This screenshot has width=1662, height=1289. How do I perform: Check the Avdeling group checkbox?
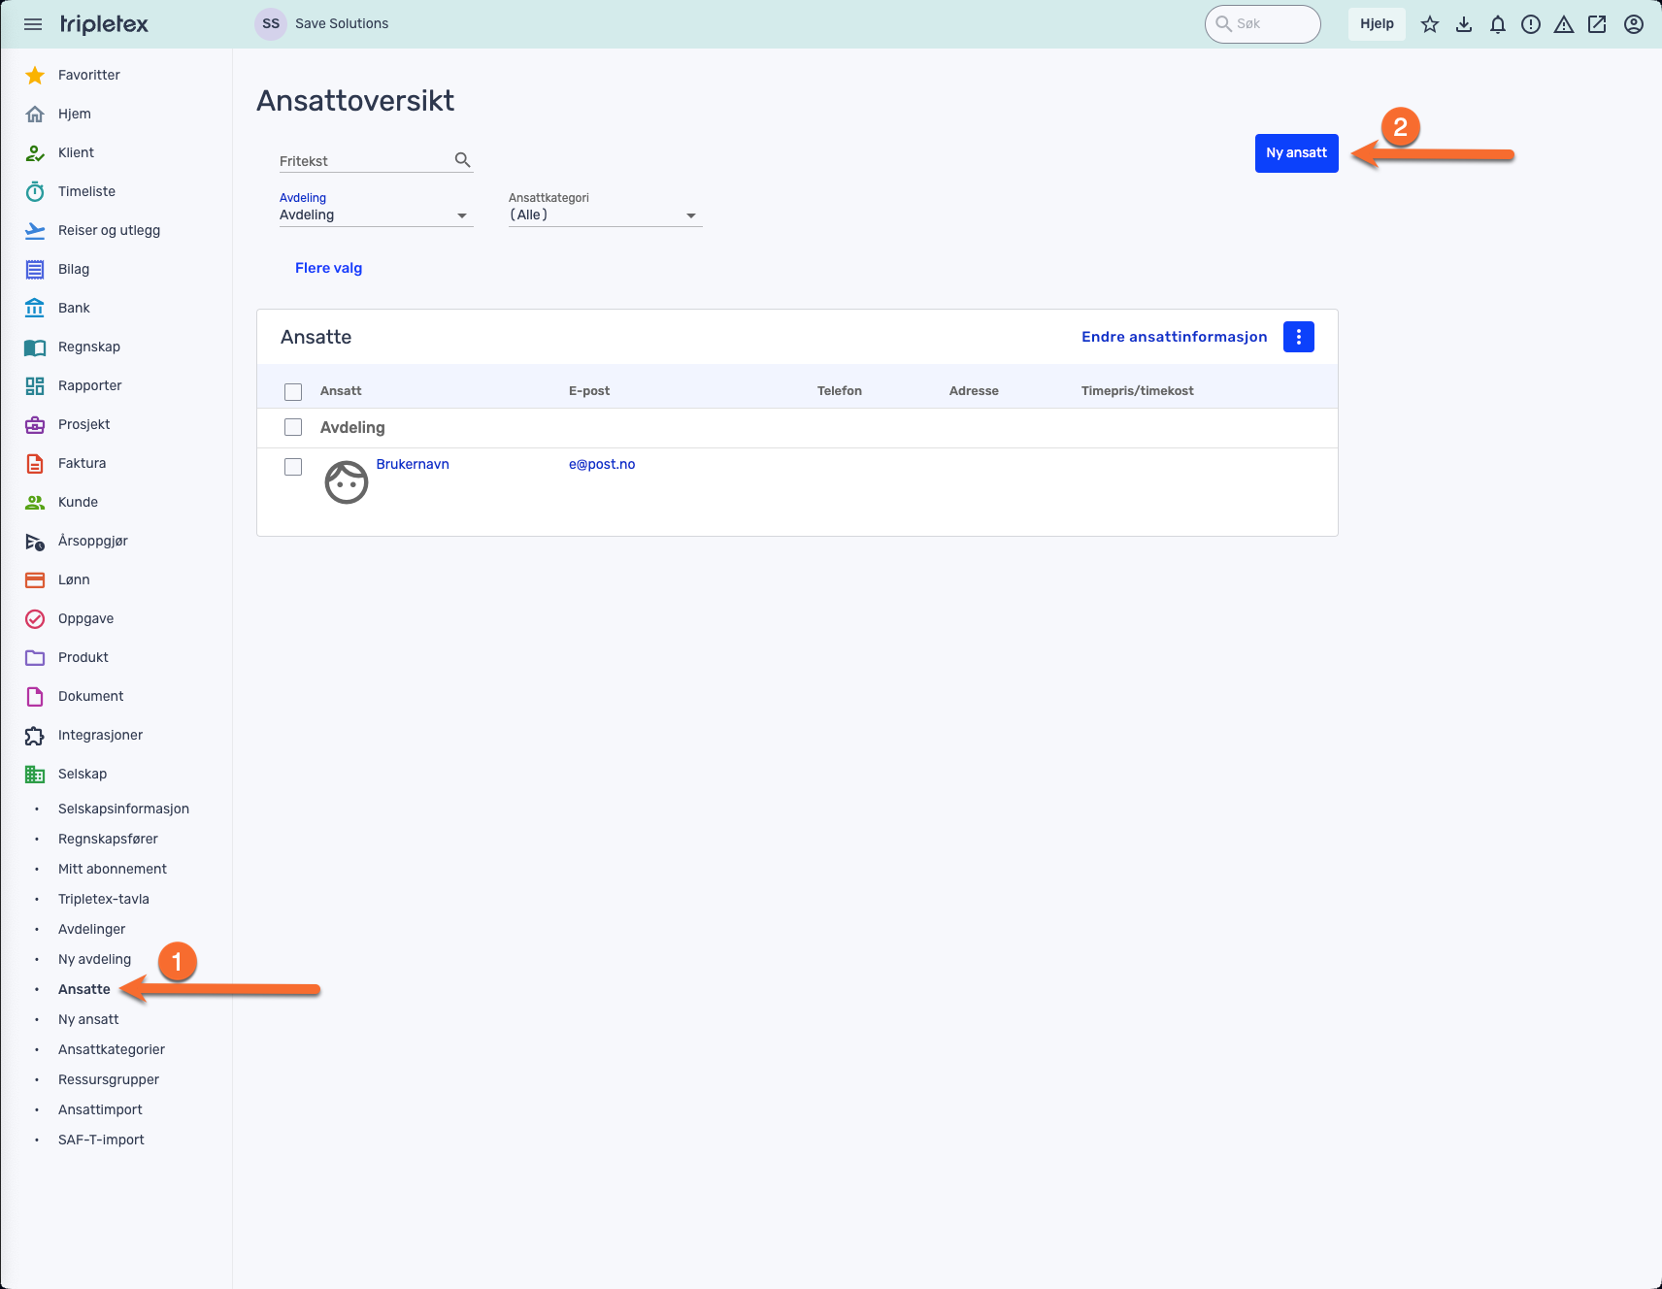click(293, 427)
